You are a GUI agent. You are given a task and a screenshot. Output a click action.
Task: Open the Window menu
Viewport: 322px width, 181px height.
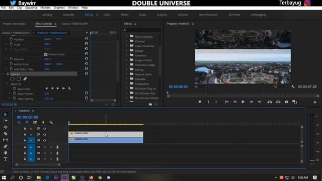(x=73, y=8)
